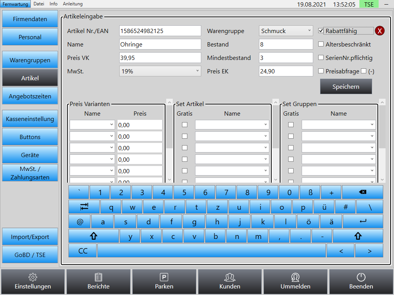
Task: Tap the + key on keyboard
Action: coord(331,192)
